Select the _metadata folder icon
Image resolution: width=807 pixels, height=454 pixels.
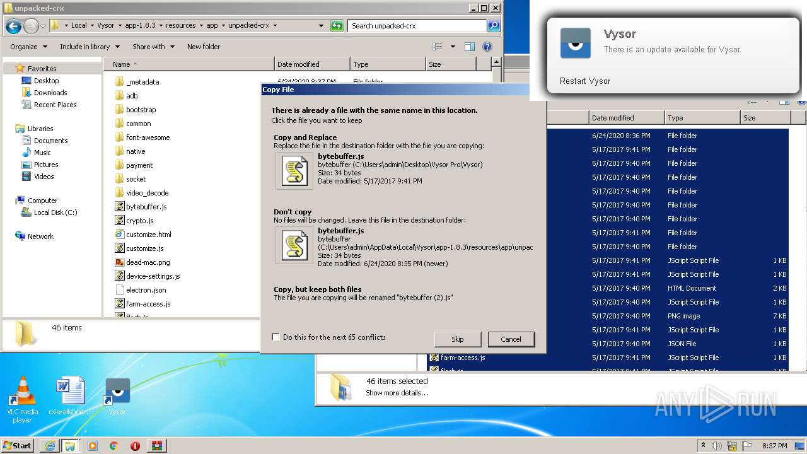click(x=119, y=82)
